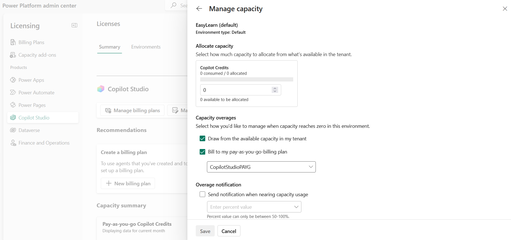Click Manage billing plans button

click(132, 111)
